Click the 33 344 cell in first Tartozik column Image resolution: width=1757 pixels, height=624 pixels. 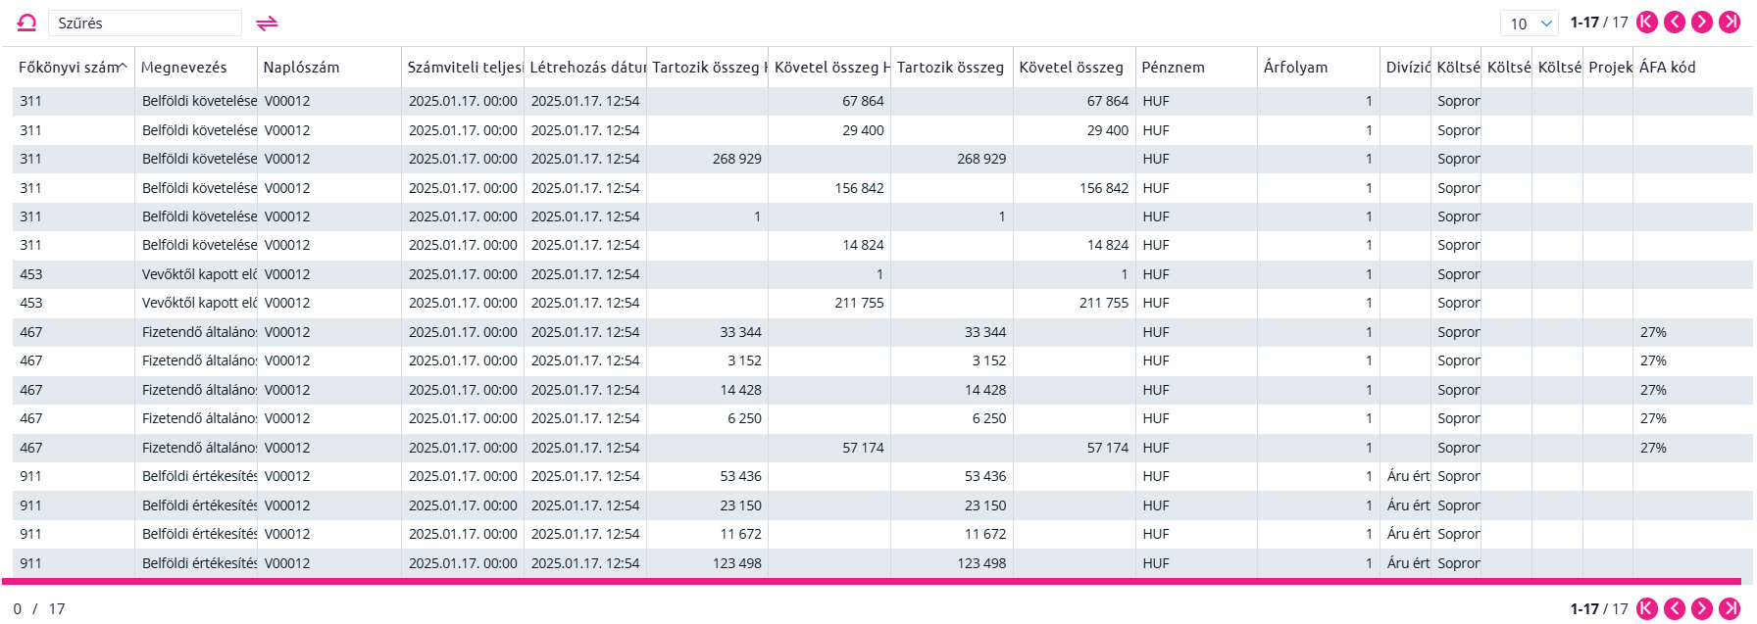tap(707, 332)
